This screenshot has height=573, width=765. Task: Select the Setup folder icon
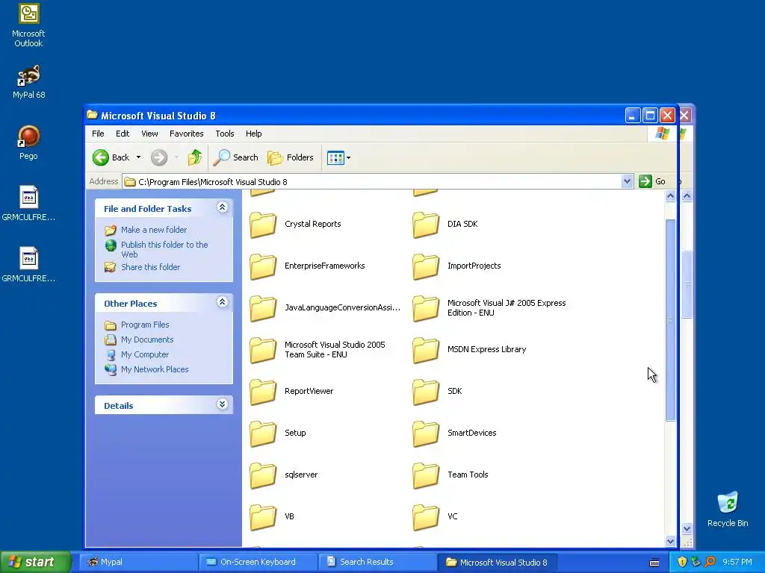(x=263, y=433)
